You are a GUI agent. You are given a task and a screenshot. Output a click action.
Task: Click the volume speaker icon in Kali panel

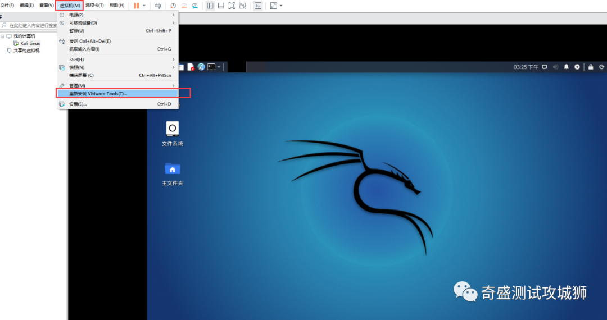pos(555,67)
